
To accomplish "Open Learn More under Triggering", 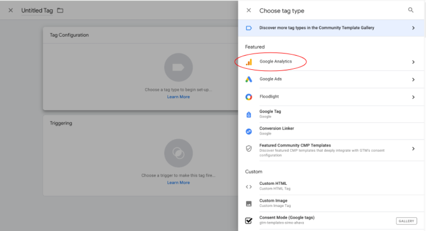I will 179,182.
